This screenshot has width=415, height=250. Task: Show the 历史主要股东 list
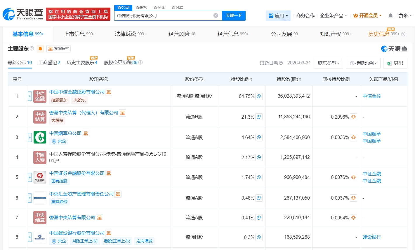[82, 63]
